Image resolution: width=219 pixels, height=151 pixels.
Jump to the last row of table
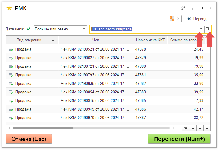[207, 128]
